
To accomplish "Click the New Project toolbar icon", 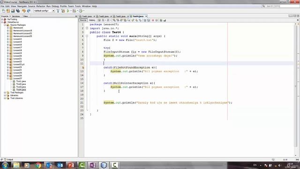I will click(x=8, y=11).
